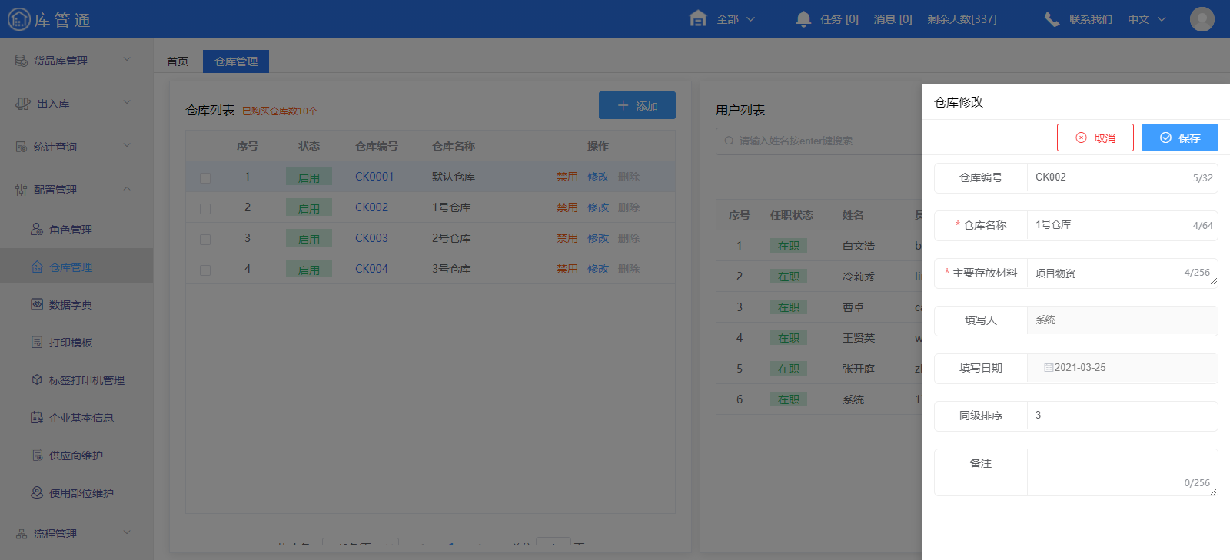Open the user avatar menu
Image resolution: width=1230 pixels, height=560 pixels.
pyautogui.click(x=1202, y=19)
